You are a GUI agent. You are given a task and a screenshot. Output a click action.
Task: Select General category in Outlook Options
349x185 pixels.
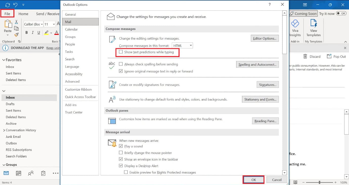pos(80,14)
